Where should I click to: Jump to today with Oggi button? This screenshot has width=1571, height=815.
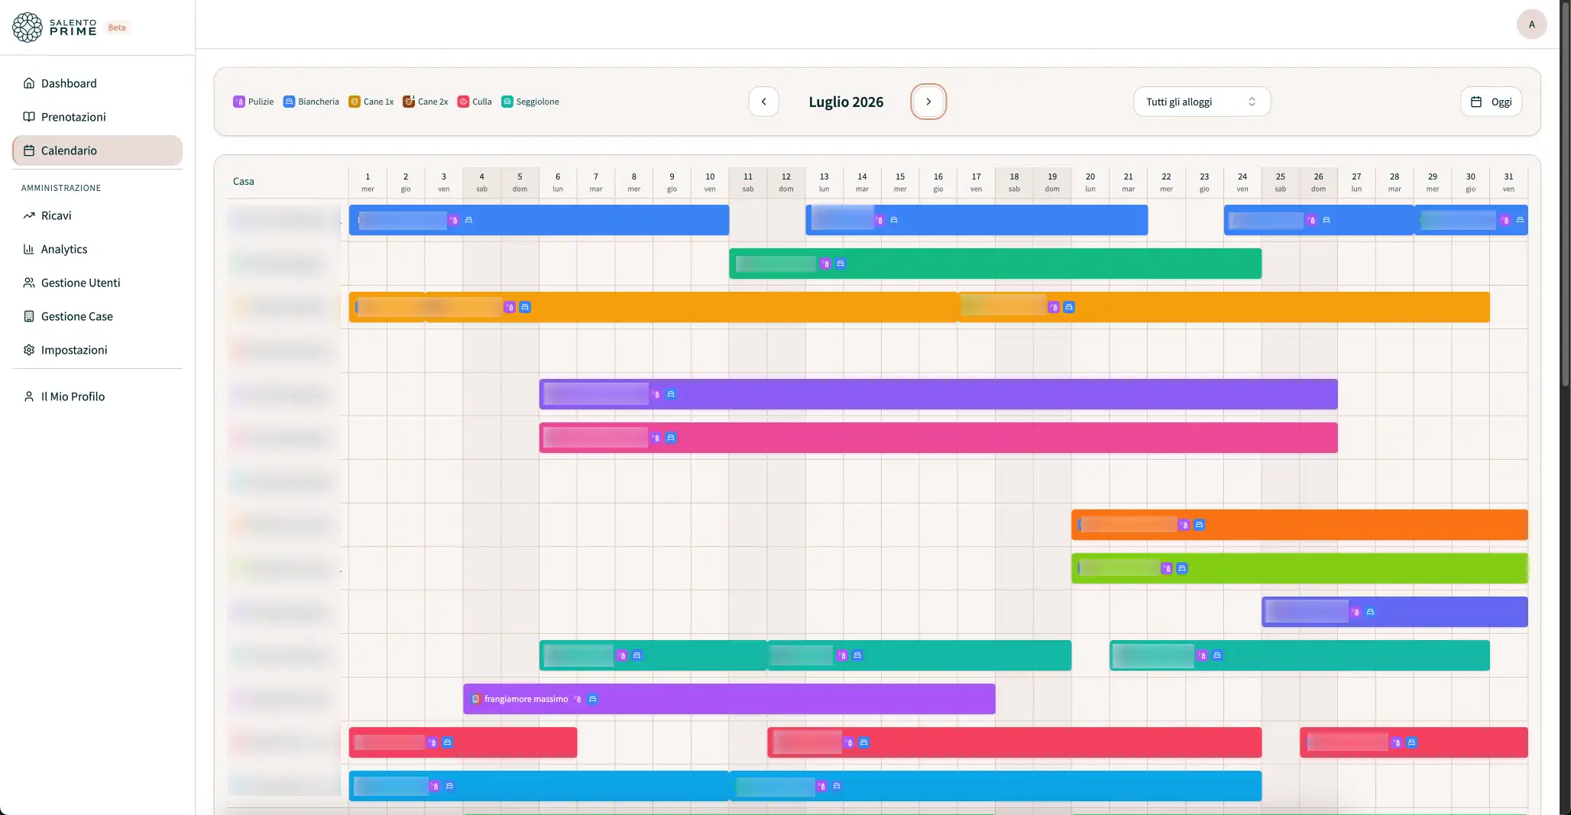(1491, 102)
